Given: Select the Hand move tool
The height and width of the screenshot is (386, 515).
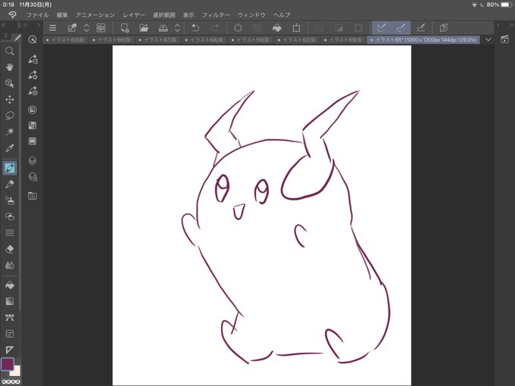Looking at the screenshot, I should [10, 67].
